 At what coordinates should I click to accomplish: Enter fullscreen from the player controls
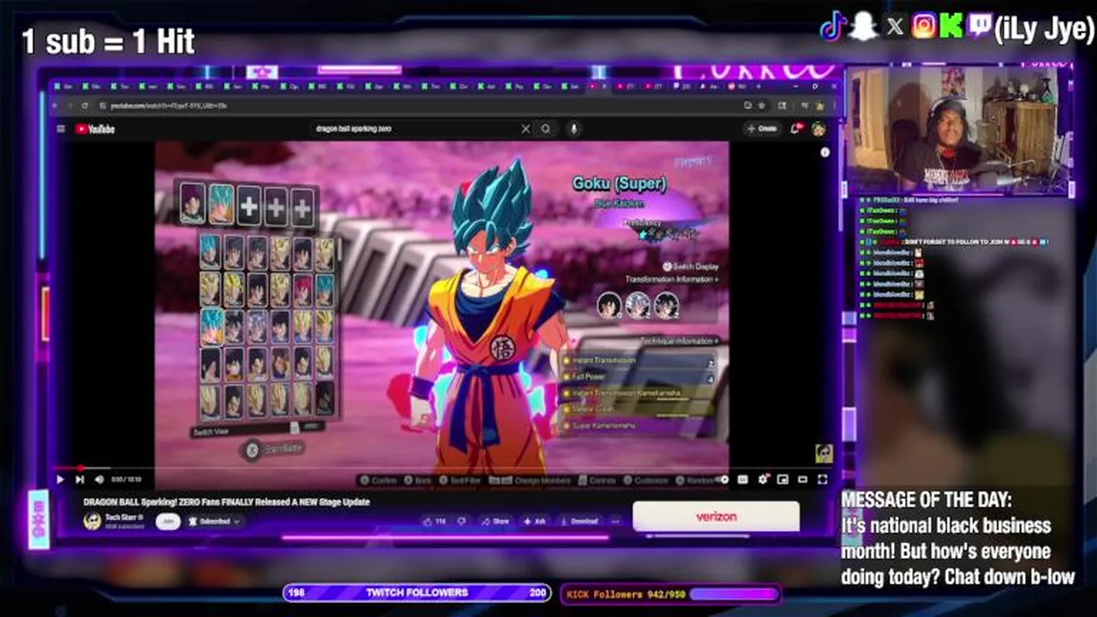pos(822,479)
